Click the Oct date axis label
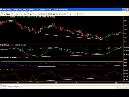The width and height of the screenshot is (129, 97). click(37, 82)
